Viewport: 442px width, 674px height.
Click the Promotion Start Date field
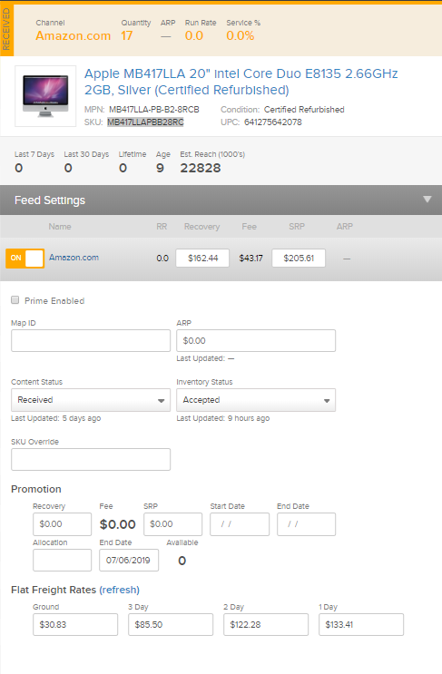pos(240,524)
